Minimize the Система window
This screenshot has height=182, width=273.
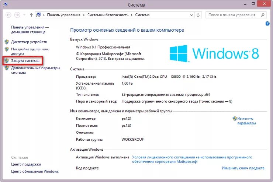[x=245, y=4]
